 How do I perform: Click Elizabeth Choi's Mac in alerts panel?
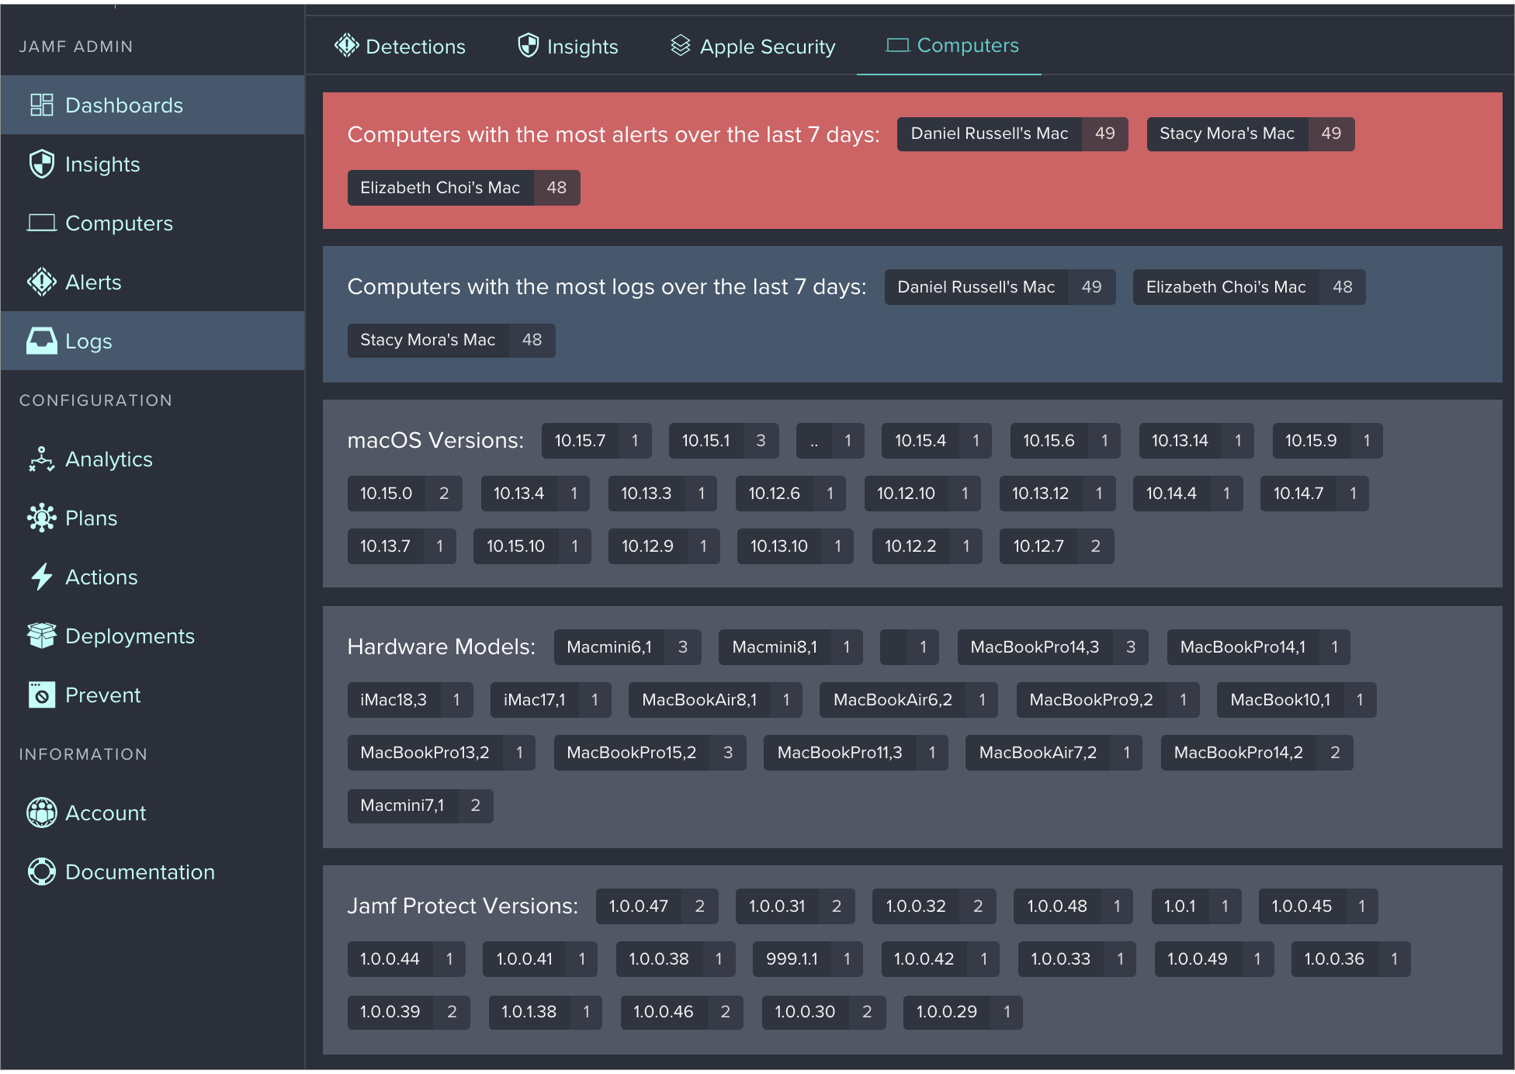coord(463,188)
